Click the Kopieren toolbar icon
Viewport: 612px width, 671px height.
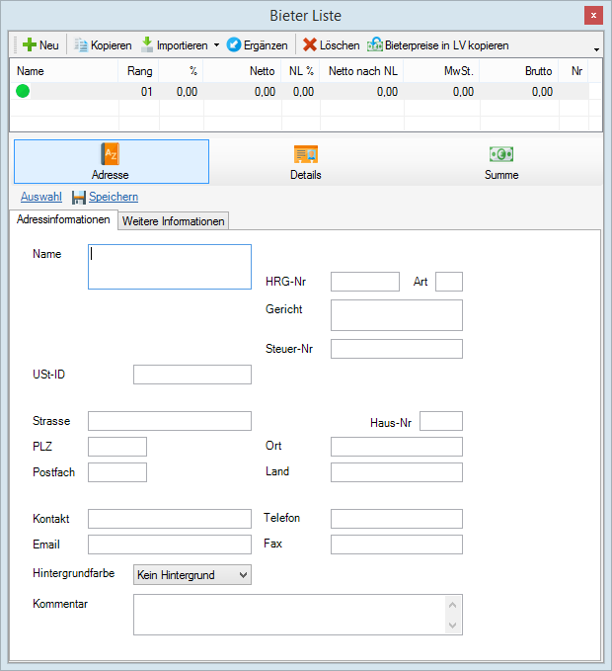tap(81, 44)
